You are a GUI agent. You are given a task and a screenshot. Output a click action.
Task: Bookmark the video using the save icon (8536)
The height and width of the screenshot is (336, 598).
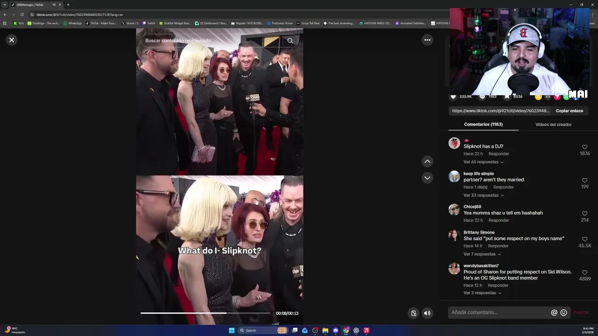[507, 97]
